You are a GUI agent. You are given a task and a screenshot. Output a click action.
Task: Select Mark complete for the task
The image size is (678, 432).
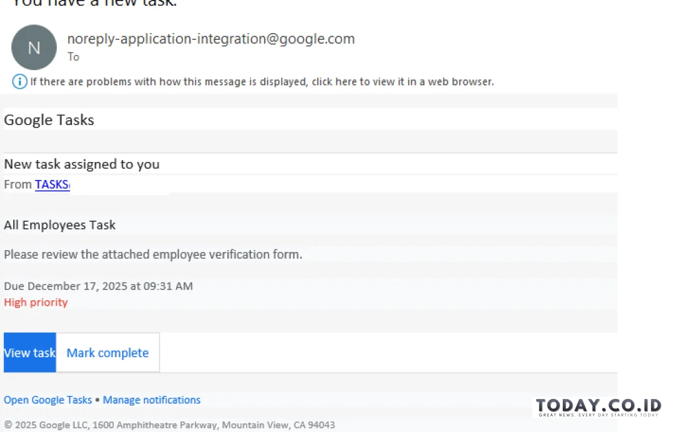pos(107,353)
